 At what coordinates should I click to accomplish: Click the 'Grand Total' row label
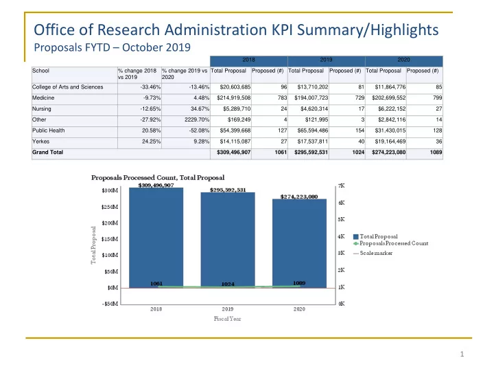pos(121,153)
